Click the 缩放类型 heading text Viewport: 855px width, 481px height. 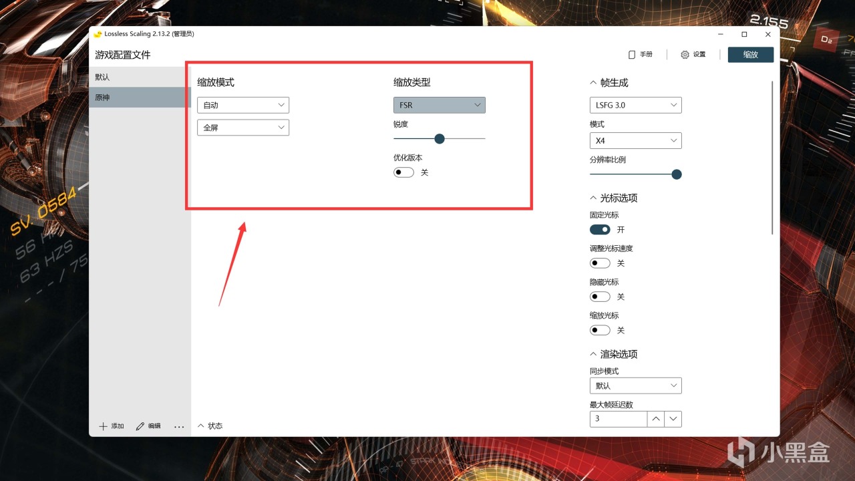coord(412,83)
